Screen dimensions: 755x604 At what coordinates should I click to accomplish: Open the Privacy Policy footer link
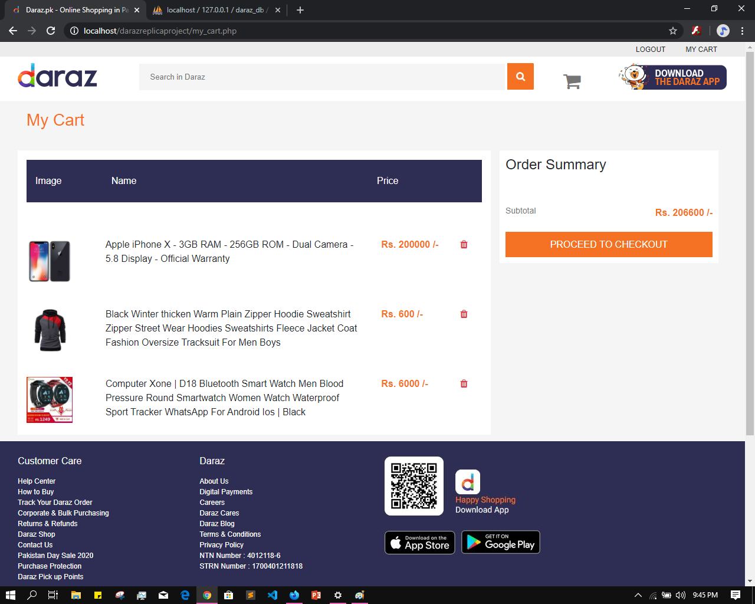tap(221, 545)
